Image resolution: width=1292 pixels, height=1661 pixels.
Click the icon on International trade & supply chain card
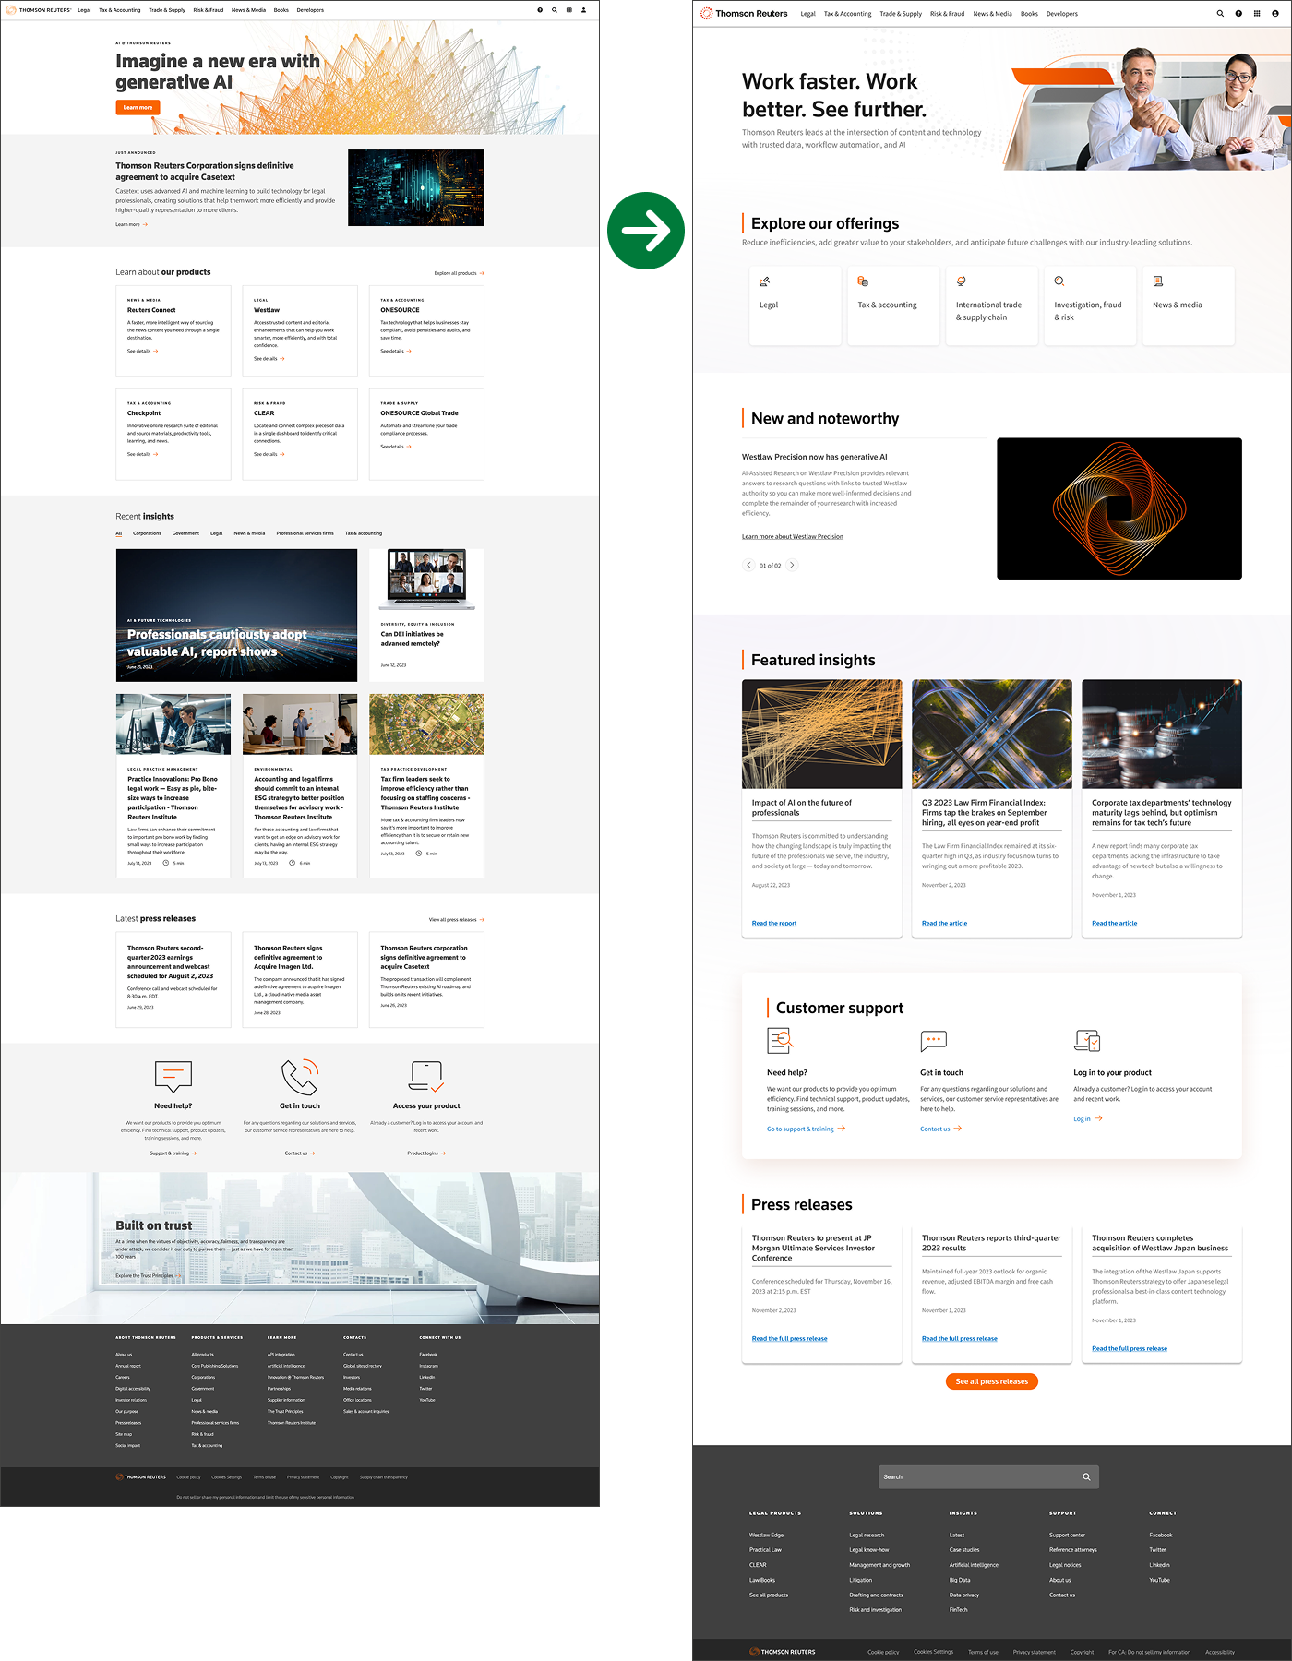point(961,281)
